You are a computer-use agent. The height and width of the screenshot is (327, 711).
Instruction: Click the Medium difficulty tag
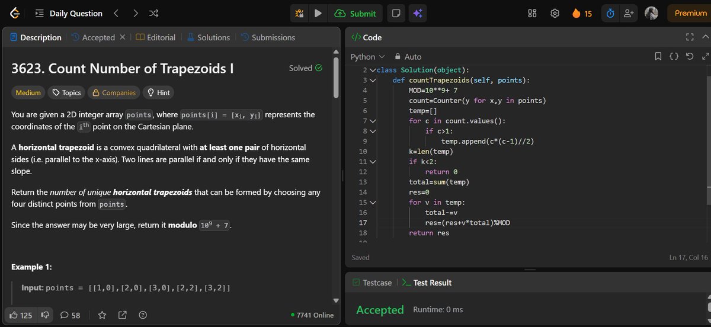click(28, 92)
